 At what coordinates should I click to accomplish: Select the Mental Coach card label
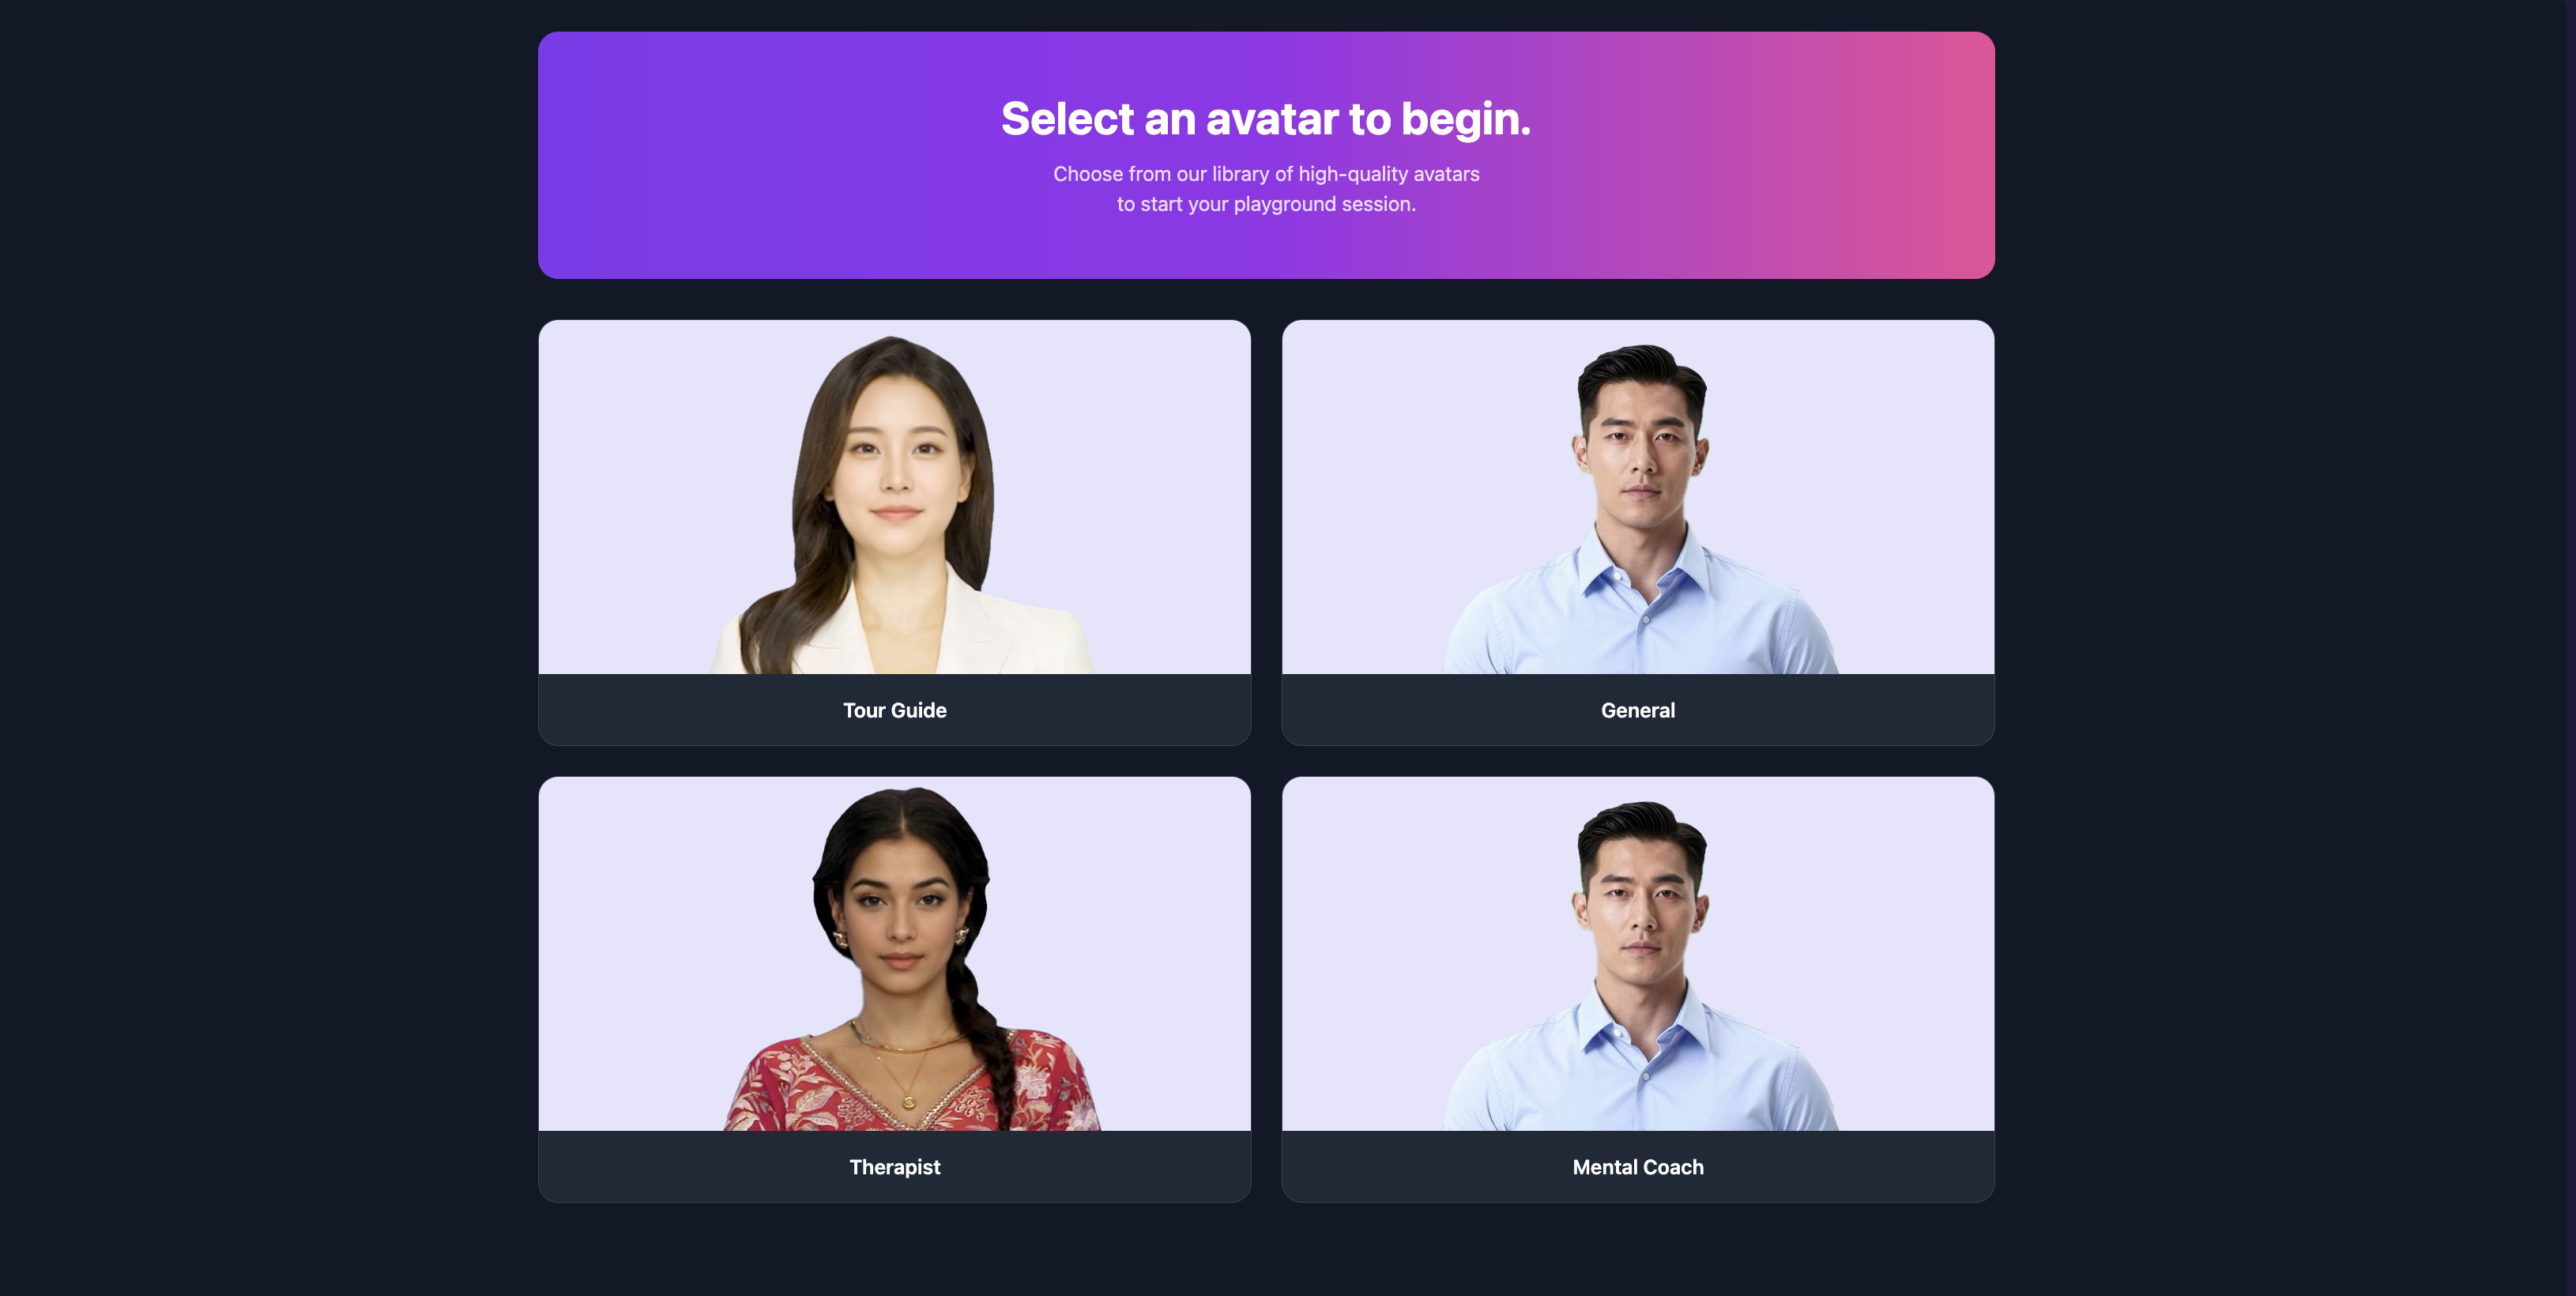point(1638,1167)
